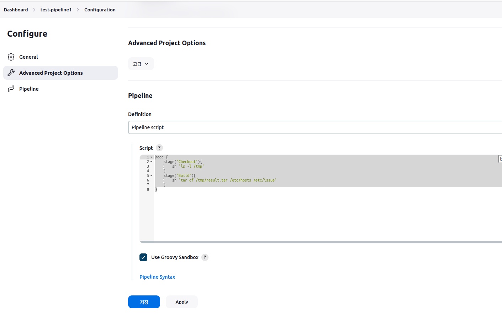This screenshot has height=336, width=502.
Task: Collapse the code fold arrow on line 1
Action: tap(151, 157)
